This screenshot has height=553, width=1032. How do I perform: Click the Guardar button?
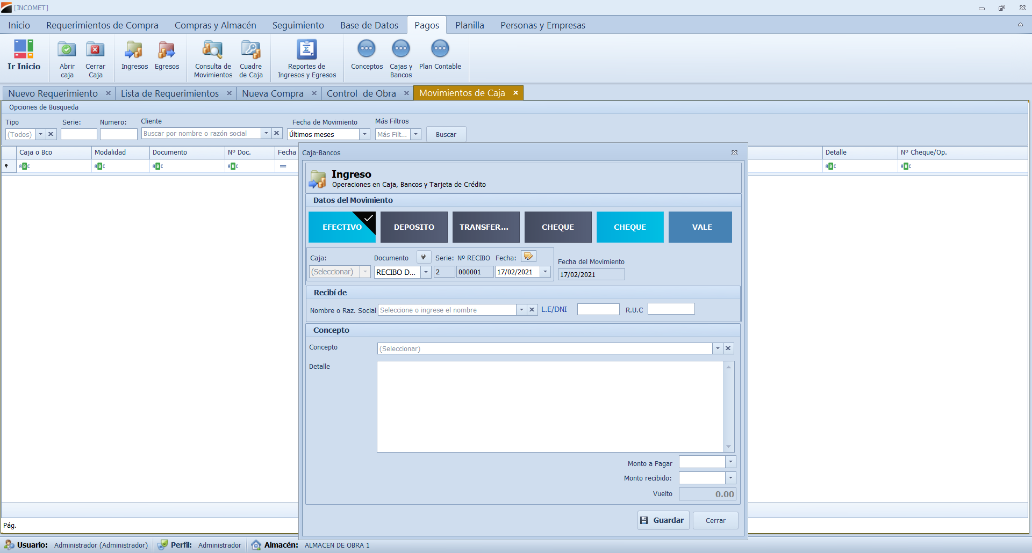[x=663, y=520]
